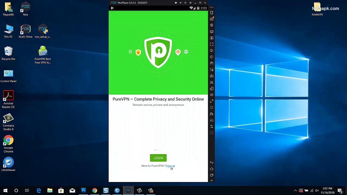Click the two-way arrows sync icon
The width and height of the screenshot is (347, 195).
212,126
